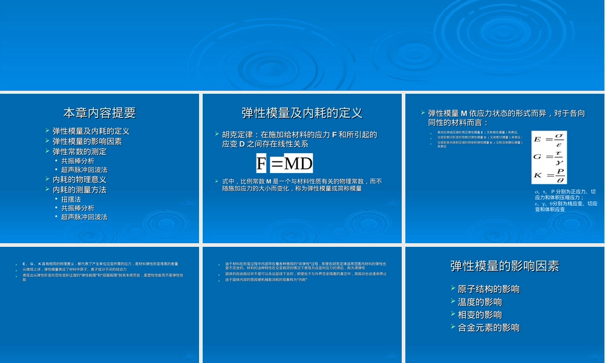Viewport: 605px width, 363px height.
Task: Click the small line 单向拉伸或压缩时用正弹性模量 E
Action: (478, 132)
